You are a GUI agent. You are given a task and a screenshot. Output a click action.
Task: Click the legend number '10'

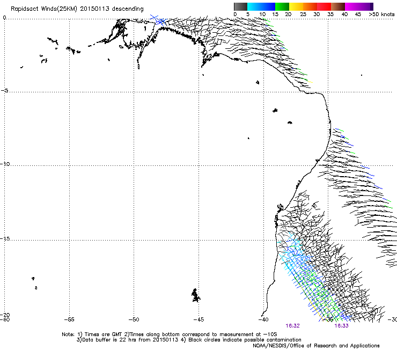[262, 14]
